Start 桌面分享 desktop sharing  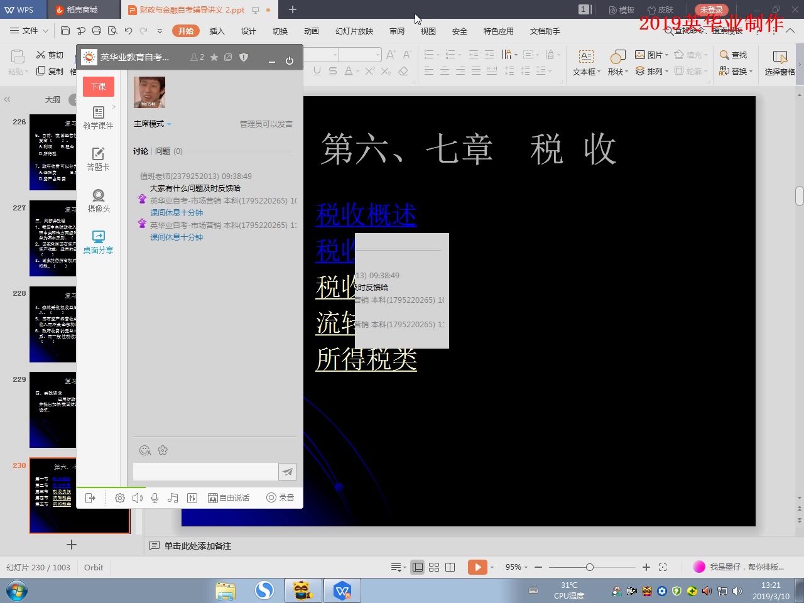[x=98, y=242]
